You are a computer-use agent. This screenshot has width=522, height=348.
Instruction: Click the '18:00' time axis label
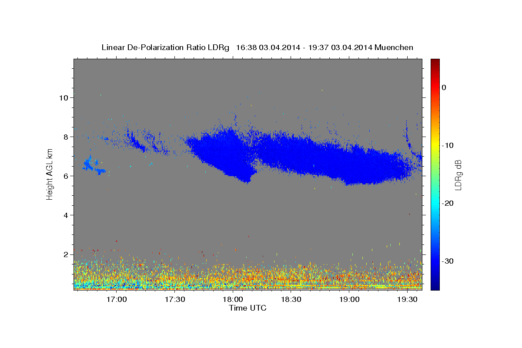point(233,300)
